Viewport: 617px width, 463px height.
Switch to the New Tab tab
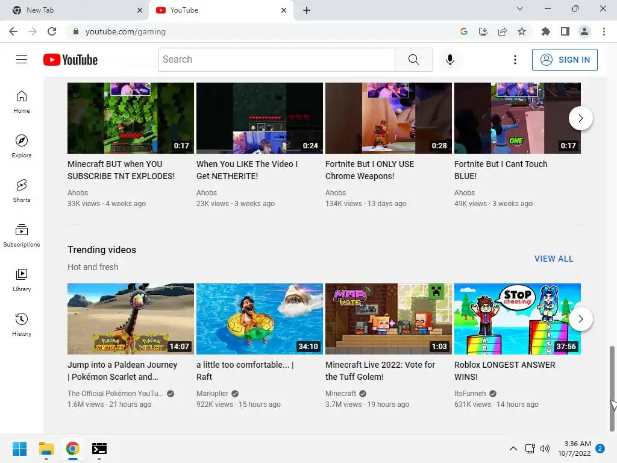click(74, 10)
